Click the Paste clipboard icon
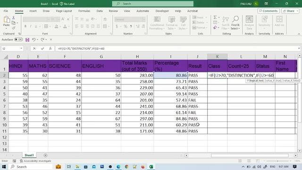Viewport: 302px width, 170px height. click(6, 19)
